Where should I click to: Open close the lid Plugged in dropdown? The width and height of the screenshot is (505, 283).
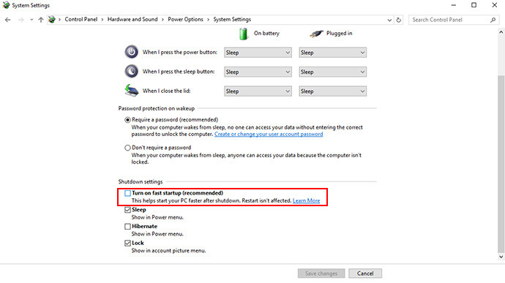pos(333,91)
